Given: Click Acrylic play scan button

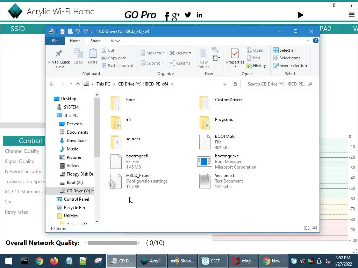Looking at the screenshot, I should pos(301,15).
